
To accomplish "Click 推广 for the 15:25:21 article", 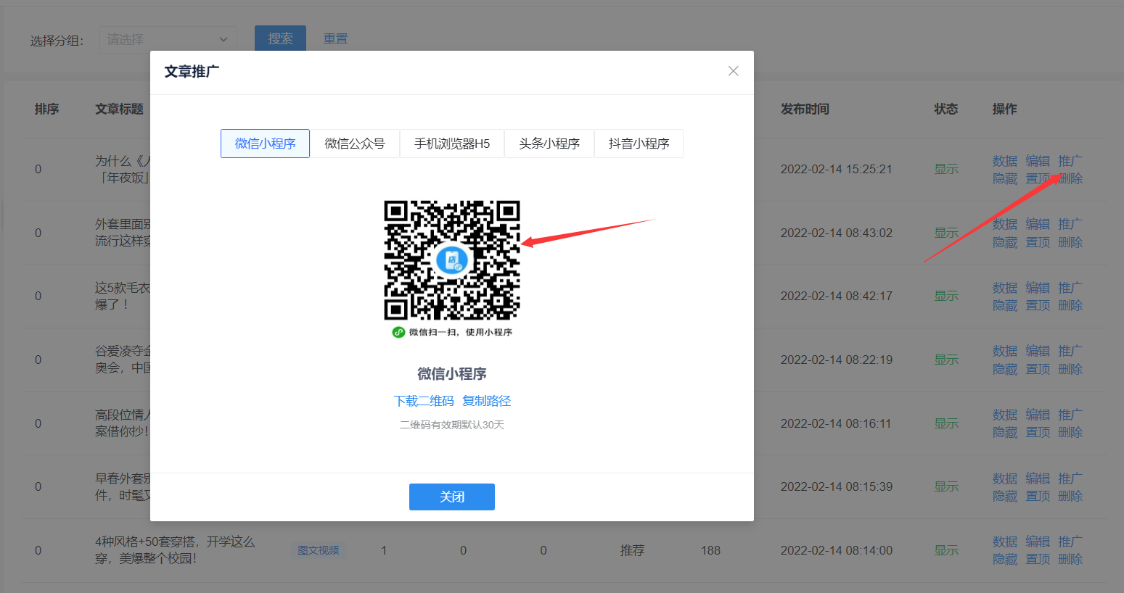I will pos(1070,161).
